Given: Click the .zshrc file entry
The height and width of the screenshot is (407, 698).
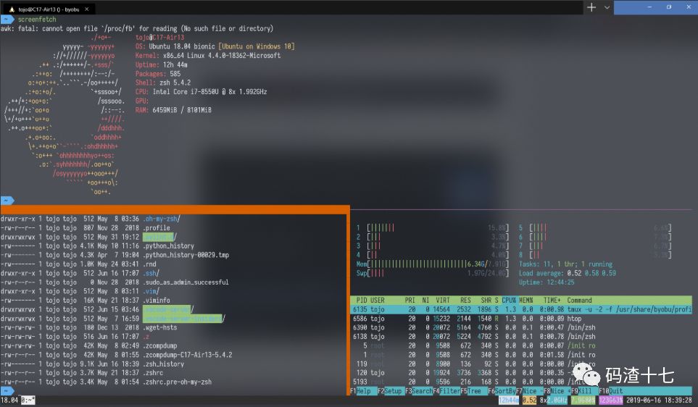Looking at the screenshot, I should (x=153, y=373).
